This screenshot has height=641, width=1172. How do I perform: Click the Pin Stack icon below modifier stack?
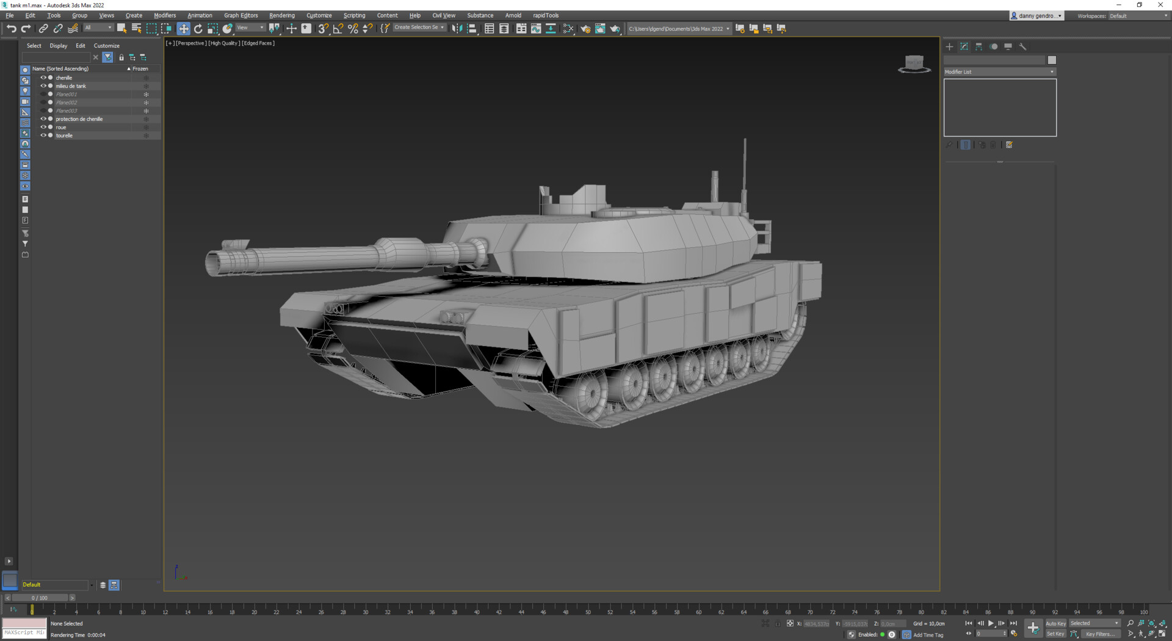pos(949,145)
